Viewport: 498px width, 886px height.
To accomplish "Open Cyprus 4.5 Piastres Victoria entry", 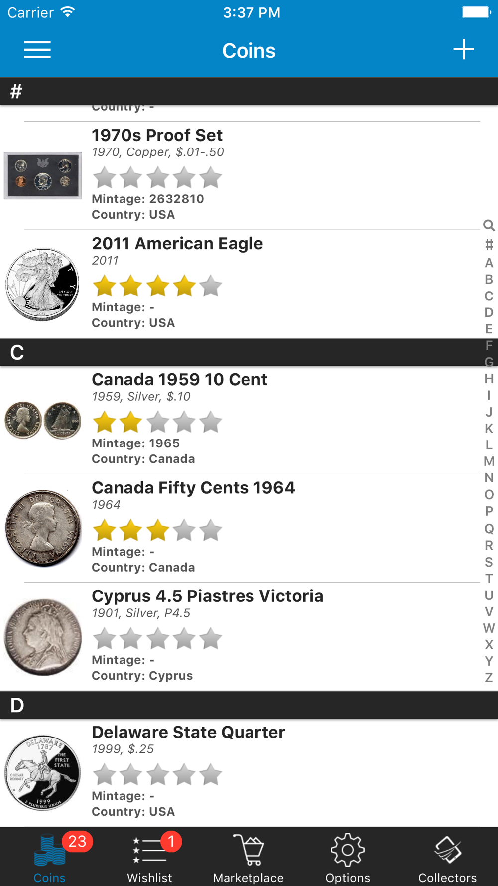I will pos(207,596).
